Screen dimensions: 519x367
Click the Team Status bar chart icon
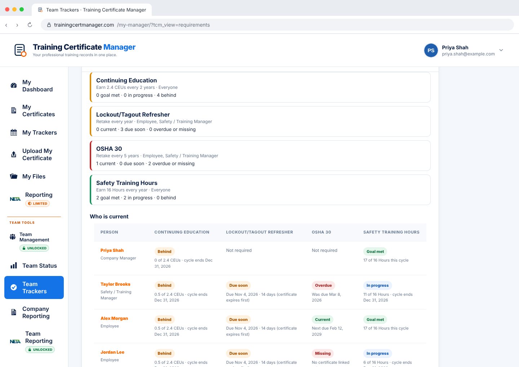tap(14, 266)
